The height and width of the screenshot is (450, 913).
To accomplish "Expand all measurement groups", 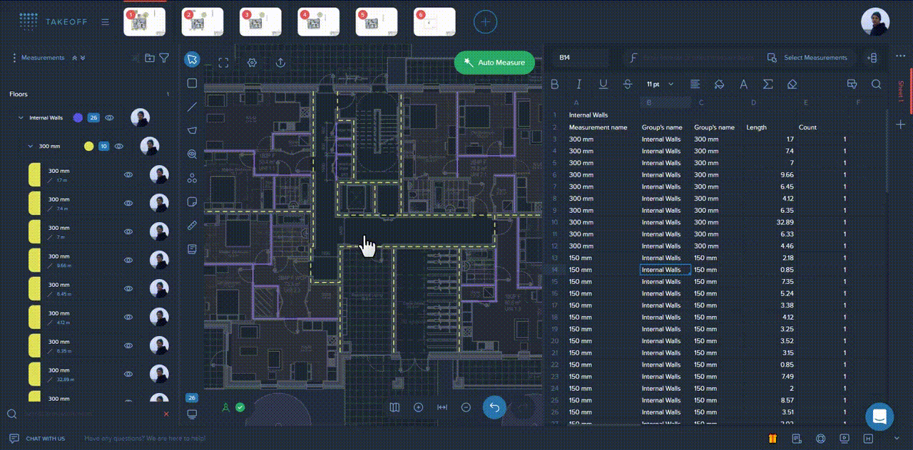I will tap(83, 58).
